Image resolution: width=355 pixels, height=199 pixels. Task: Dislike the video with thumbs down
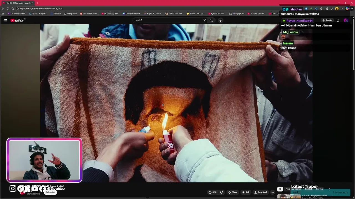click(221, 192)
